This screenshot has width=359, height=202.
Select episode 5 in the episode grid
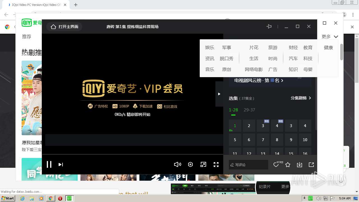(235, 140)
